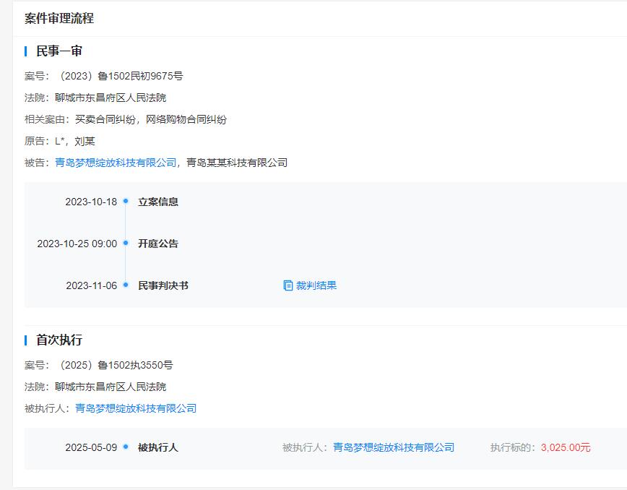Viewport: 627px width, 490px height.
Task: Click the date 2023-10-18
Action: coord(91,202)
